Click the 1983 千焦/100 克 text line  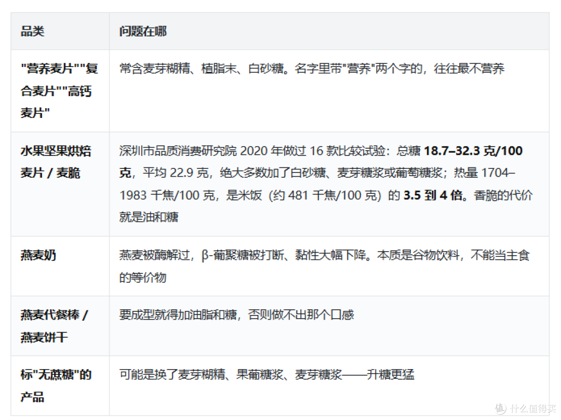coord(326,195)
